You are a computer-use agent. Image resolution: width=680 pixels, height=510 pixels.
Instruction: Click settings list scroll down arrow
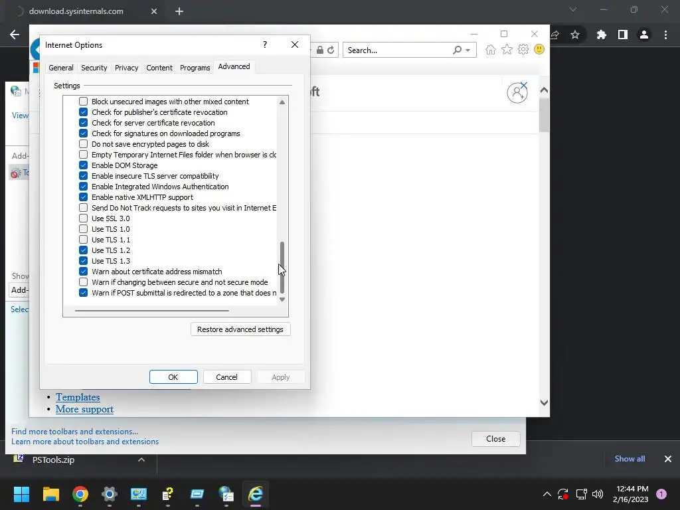pyautogui.click(x=282, y=299)
